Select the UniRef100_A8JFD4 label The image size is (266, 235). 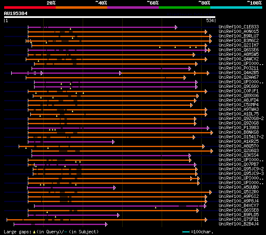click(239, 100)
